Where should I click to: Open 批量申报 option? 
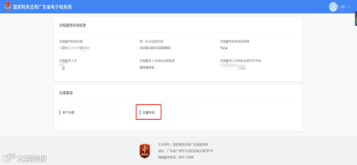[x=169, y=112]
